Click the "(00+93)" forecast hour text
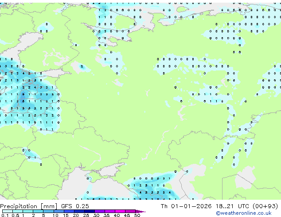Image resolution: width=281 pixels, height=217 pixels. [x=265, y=206]
